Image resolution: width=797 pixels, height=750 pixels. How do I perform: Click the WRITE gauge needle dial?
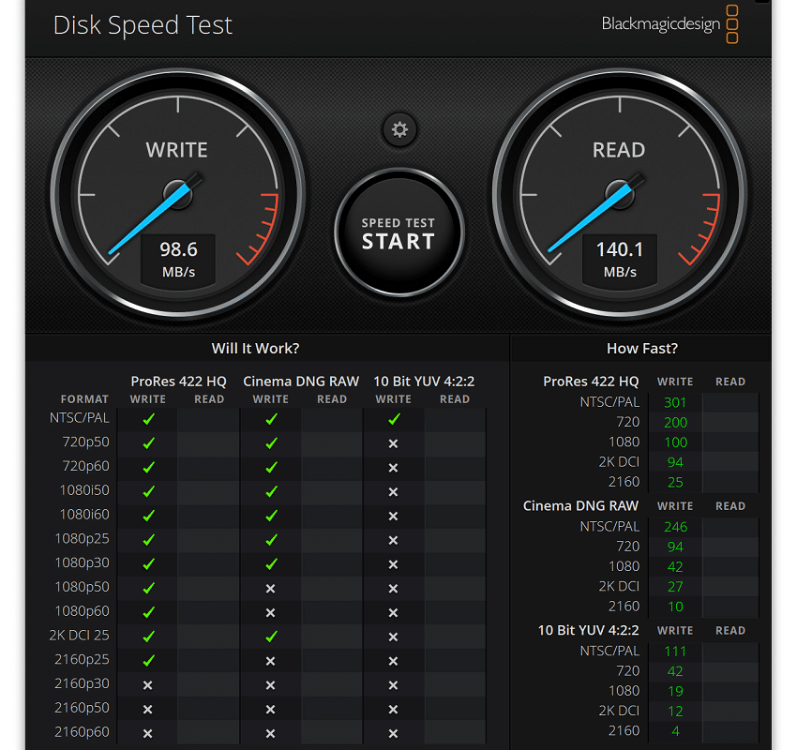pos(177,194)
